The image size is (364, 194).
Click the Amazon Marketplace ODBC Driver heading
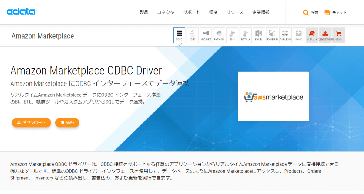click(86, 70)
